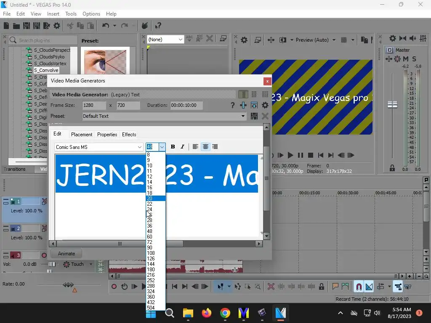The image size is (431, 323).
Task: Click the eye preset thumbnail
Action: (x=105, y=62)
